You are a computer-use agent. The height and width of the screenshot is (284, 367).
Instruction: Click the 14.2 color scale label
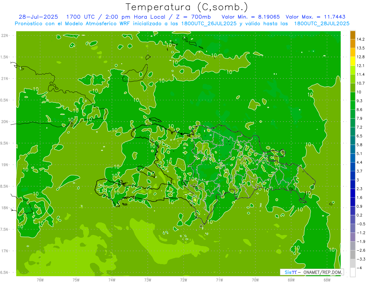(361, 39)
